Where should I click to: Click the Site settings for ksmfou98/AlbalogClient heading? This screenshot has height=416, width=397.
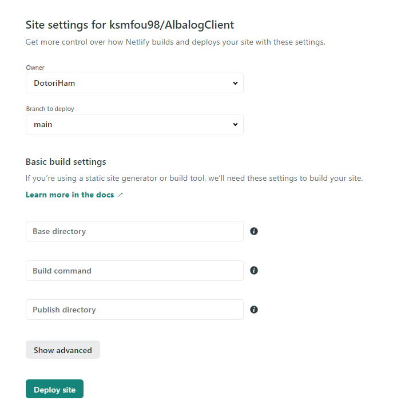(130, 25)
